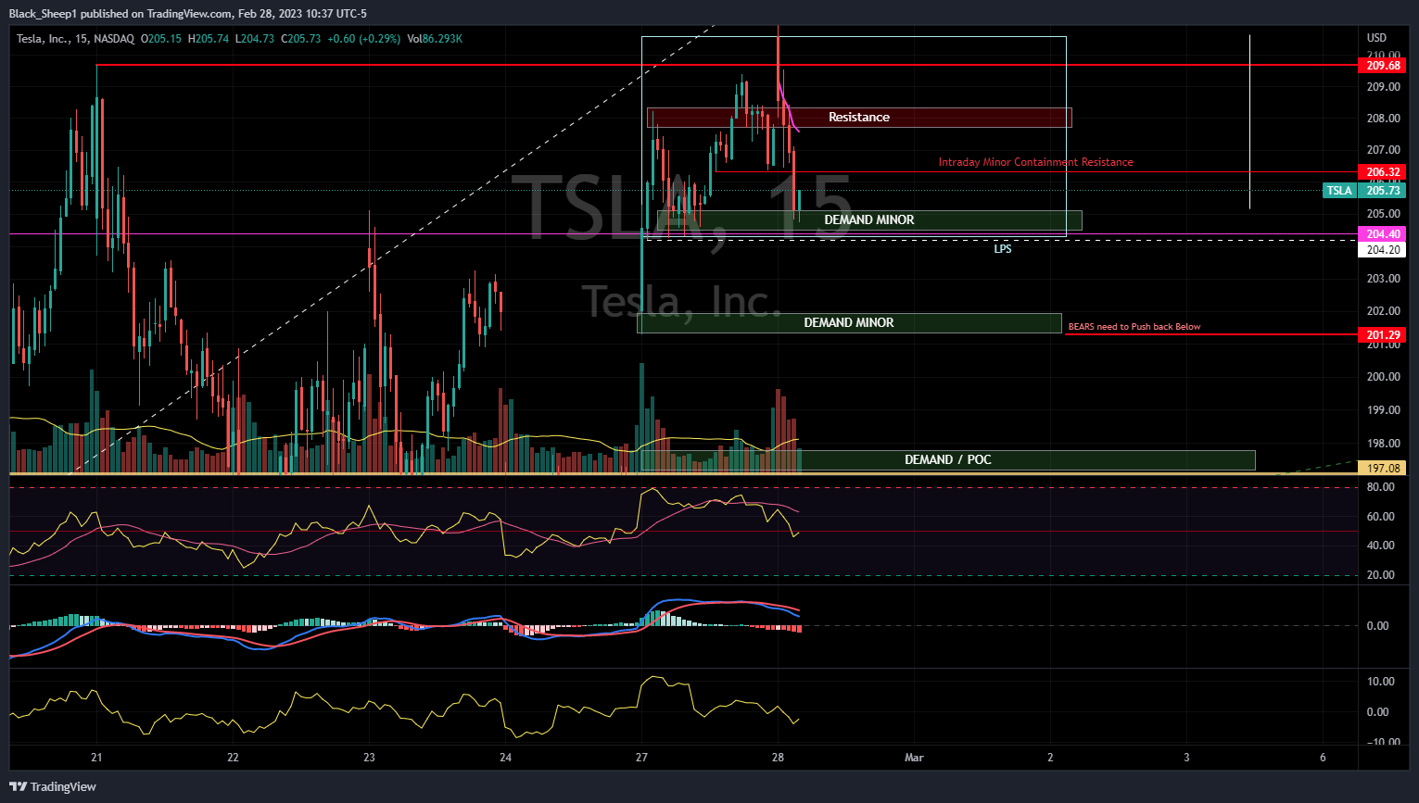Click the 199.00 price axis tick
Viewport: 1419px width, 803px height.
(x=1383, y=410)
